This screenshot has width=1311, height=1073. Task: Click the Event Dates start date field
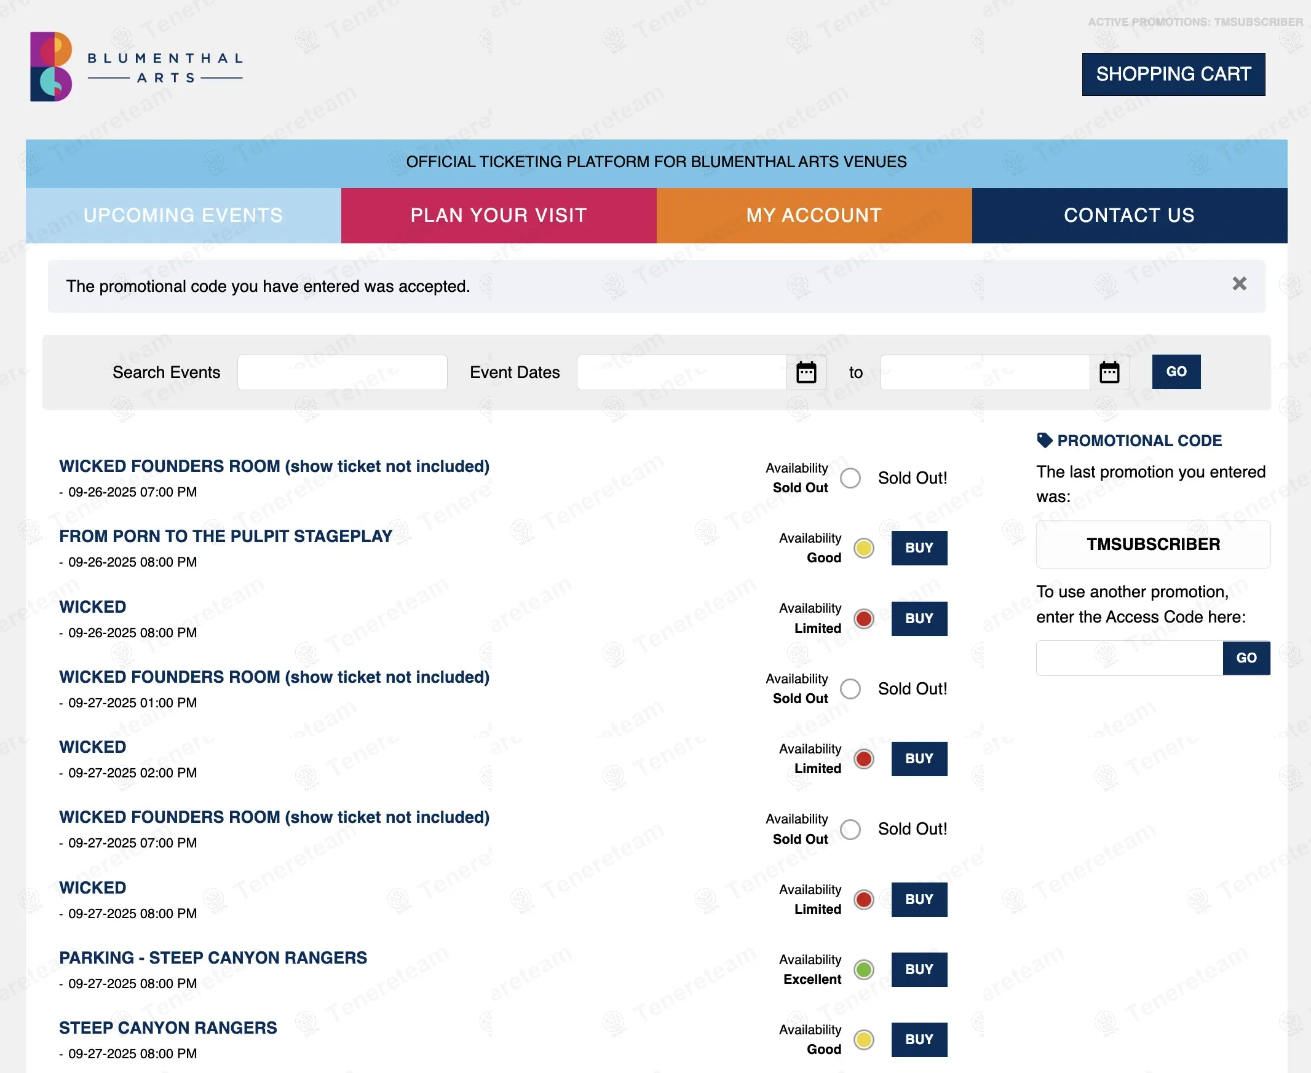point(681,372)
